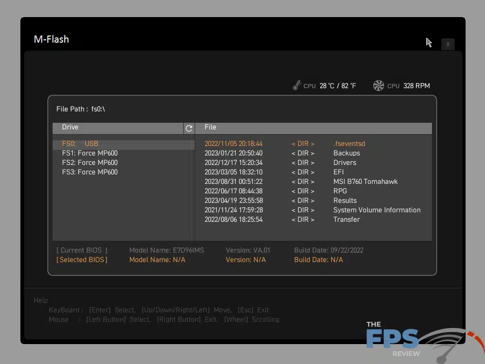The image size is (485, 364).
Task: Open the Transfer directory
Action: coord(346,219)
